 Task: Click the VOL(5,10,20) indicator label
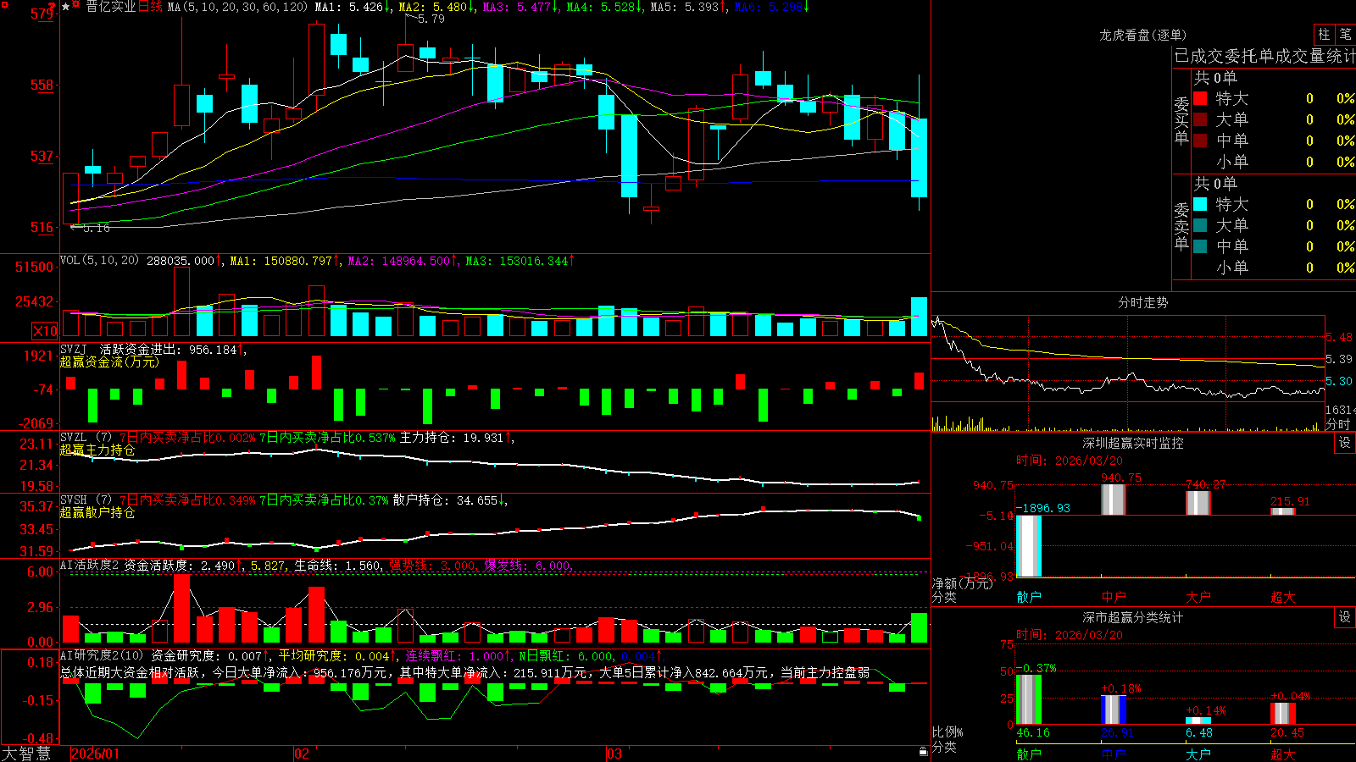pyautogui.click(x=99, y=260)
